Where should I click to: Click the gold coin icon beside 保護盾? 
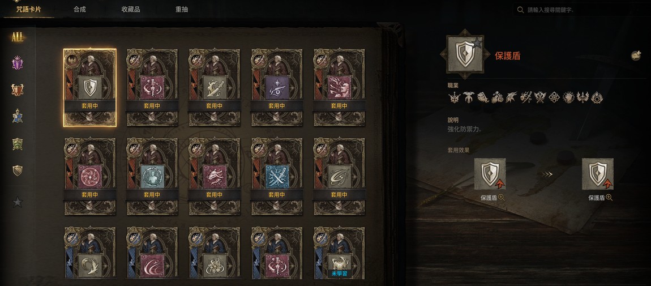(636, 56)
